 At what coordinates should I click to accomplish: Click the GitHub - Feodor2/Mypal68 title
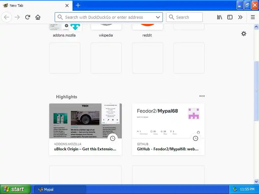pos(168,149)
